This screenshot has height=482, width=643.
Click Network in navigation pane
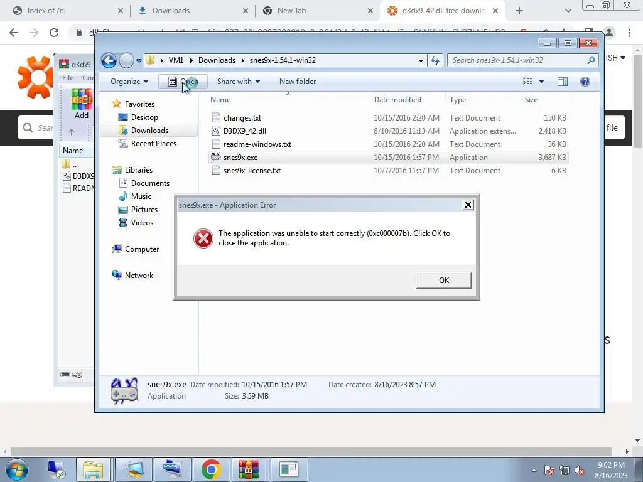[139, 276]
